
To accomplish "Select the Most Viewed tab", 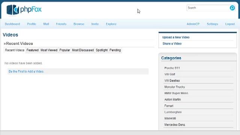I will (x=49, y=50).
